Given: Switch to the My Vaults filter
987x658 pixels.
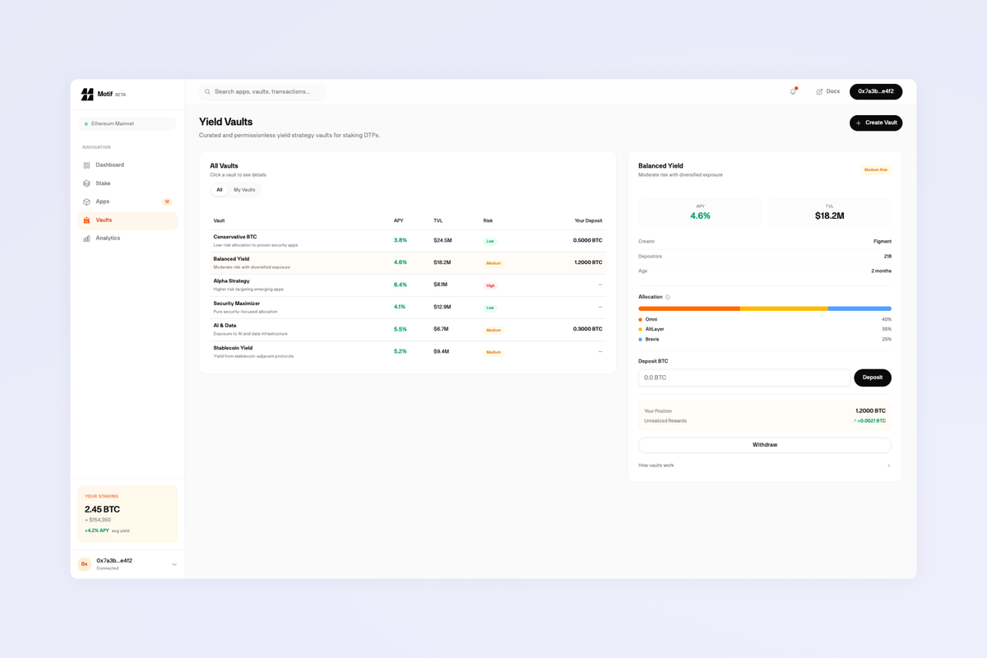Looking at the screenshot, I should click(244, 189).
